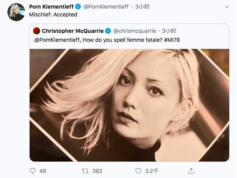Click the 3.2千 likes count
This screenshot has height=178, width=237.
coord(151,171)
